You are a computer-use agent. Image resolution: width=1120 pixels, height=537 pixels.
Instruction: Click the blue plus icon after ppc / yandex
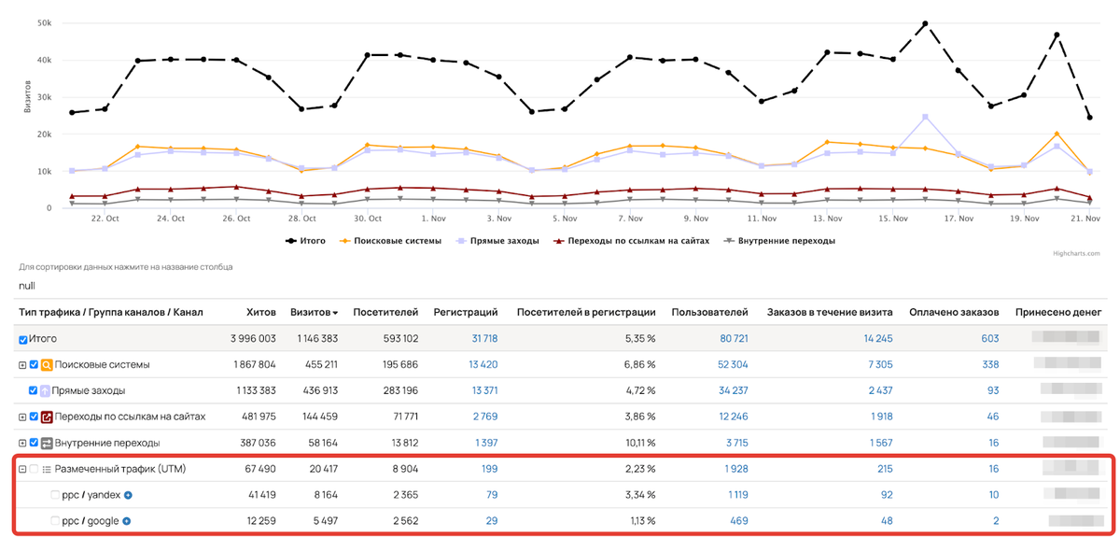point(129,495)
